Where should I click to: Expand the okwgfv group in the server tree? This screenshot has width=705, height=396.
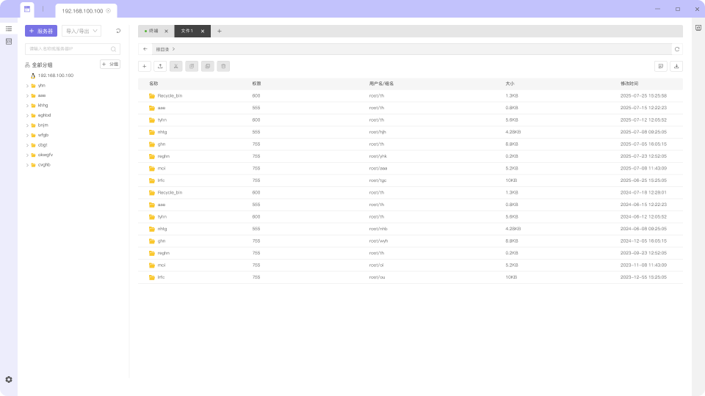(27, 155)
